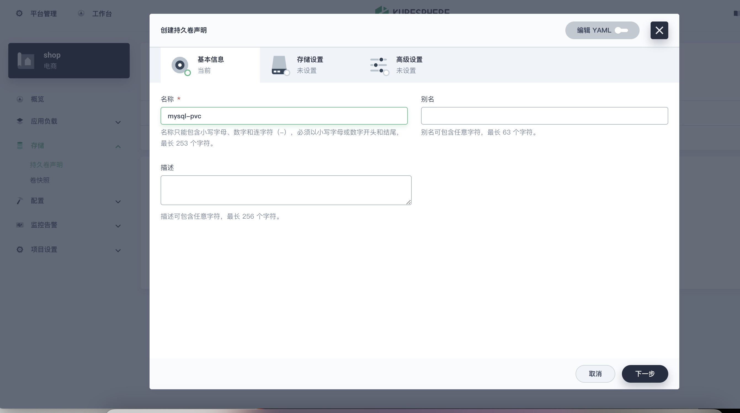Select the 高级设置 step tab
Viewport: 740px width, 413px height.
[x=409, y=65]
